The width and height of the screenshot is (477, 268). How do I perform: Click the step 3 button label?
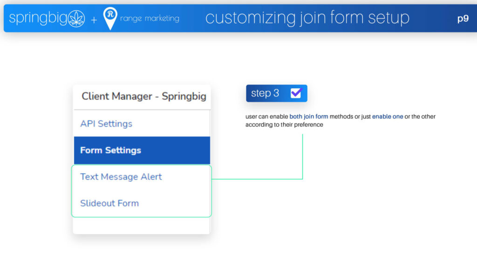tap(265, 93)
